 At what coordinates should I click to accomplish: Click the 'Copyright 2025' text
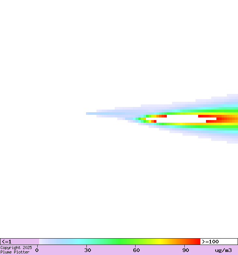tap(16, 248)
